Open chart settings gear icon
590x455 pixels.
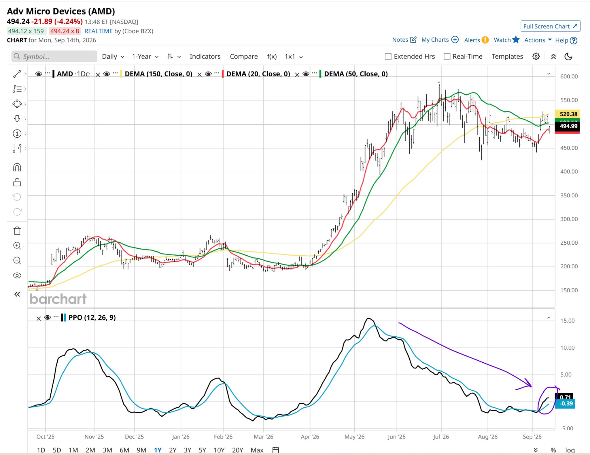536,57
